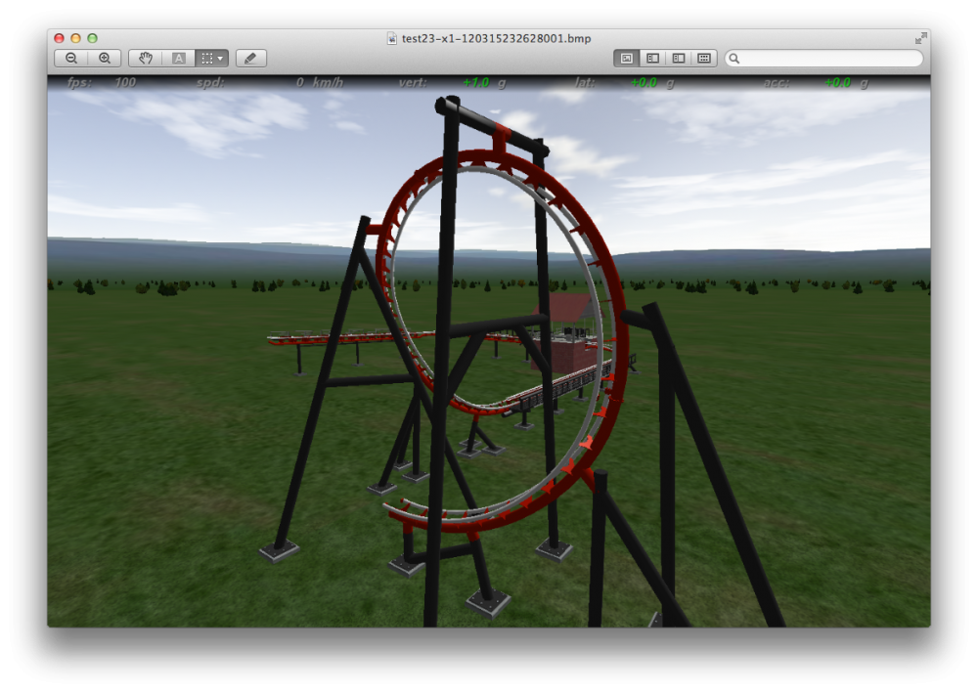The width and height of the screenshot is (978, 693).
Task: Toggle the Thumbnails sidebar view
Action: [x=652, y=59]
